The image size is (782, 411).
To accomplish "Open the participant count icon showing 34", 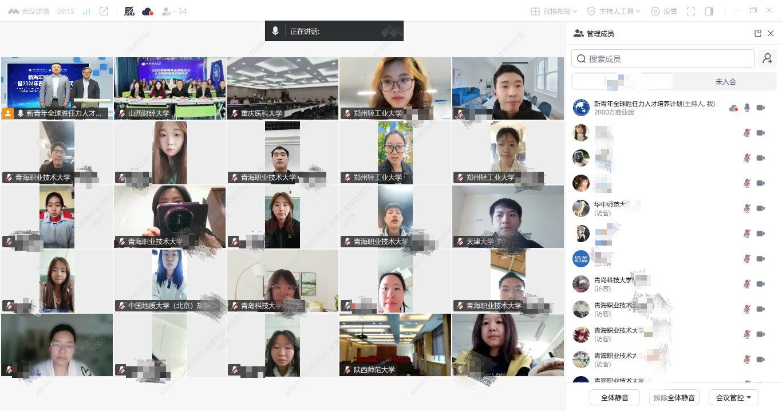I will (174, 11).
